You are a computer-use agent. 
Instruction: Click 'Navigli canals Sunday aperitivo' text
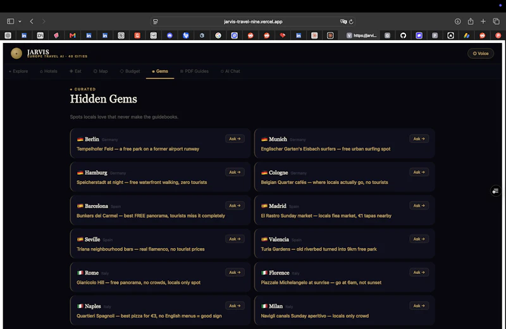pyautogui.click(x=314, y=316)
